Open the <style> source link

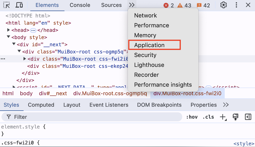pos(244,144)
